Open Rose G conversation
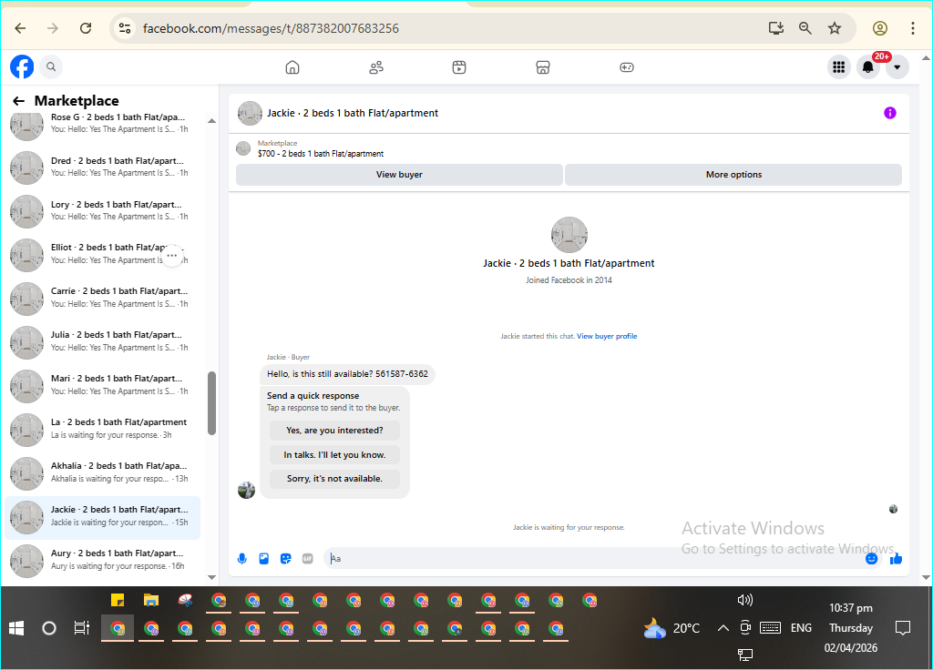 102,123
